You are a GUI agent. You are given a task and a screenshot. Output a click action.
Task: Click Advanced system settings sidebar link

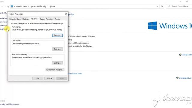click(3, 29)
